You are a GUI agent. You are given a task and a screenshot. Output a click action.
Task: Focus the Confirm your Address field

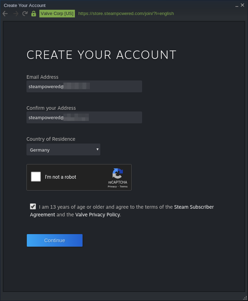pyautogui.click(x=84, y=117)
